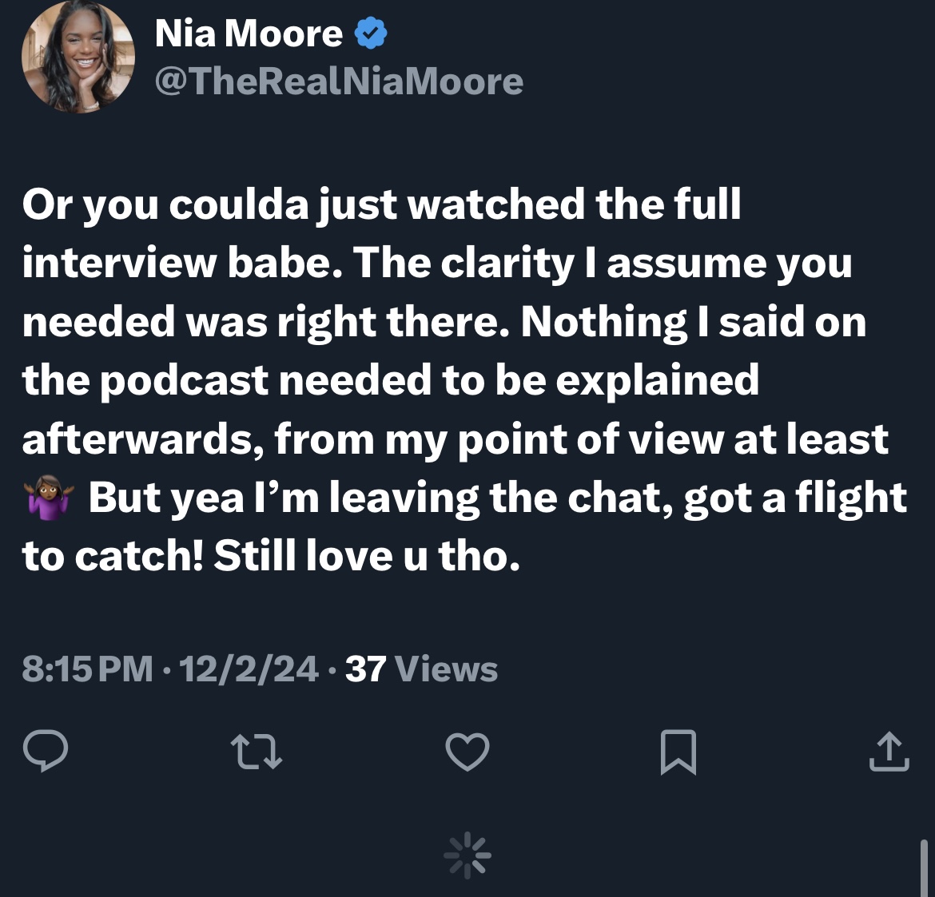Screen dimensions: 935x897
Task: Click the blue verified checkmark badge
Action: [371, 34]
